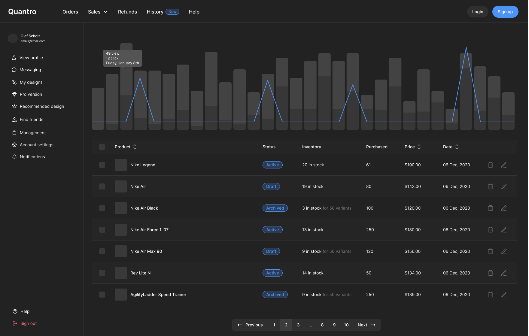Edit Nike Legend using pencil icon

(x=504, y=165)
